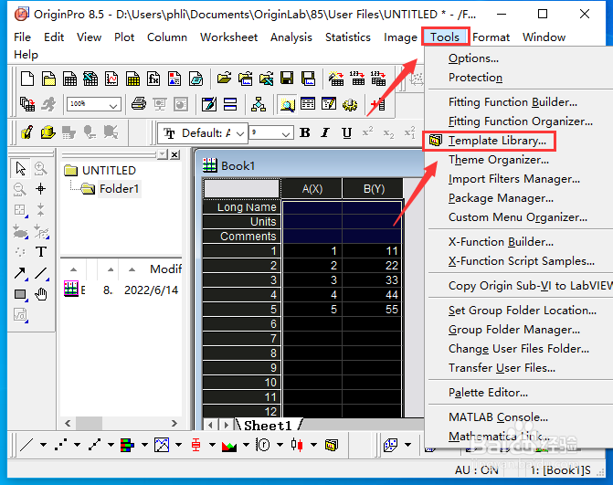Select the Arrow drawing tool
Image resolution: width=613 pixels, height=485 pixels.
pos(20,273)
